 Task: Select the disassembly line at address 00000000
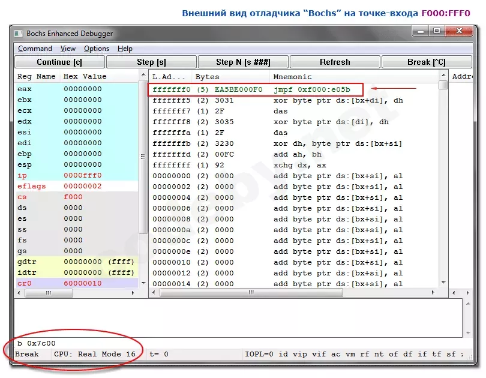click(294, 176)
